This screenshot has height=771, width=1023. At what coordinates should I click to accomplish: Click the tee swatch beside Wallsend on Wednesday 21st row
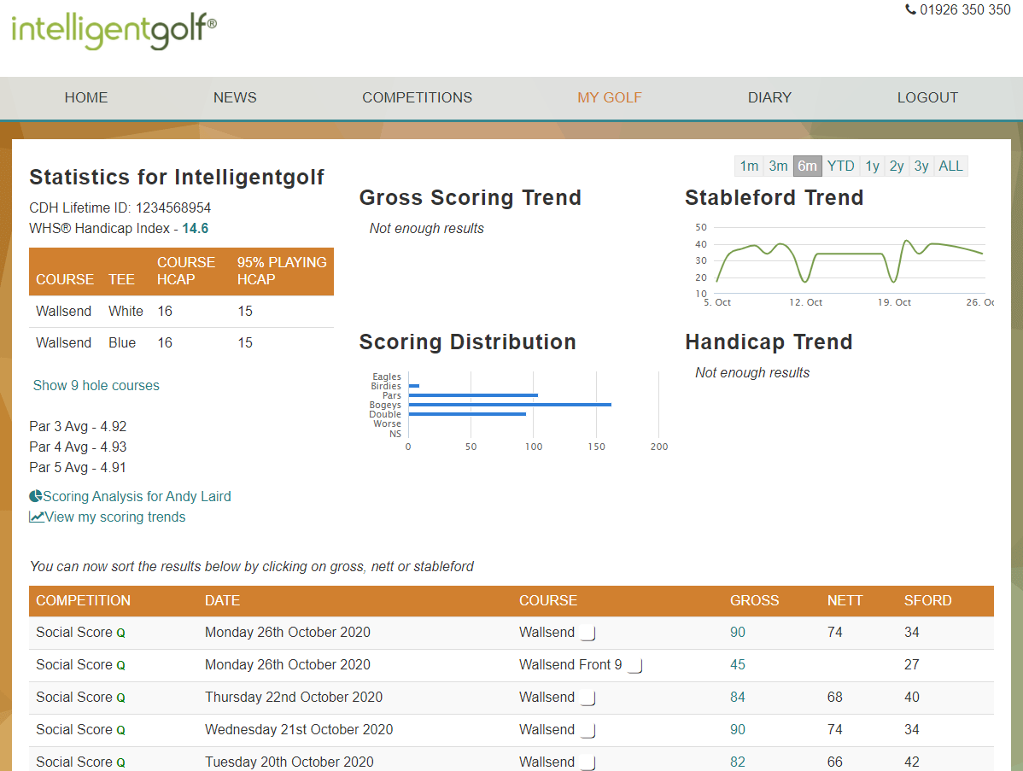point(587,731)
